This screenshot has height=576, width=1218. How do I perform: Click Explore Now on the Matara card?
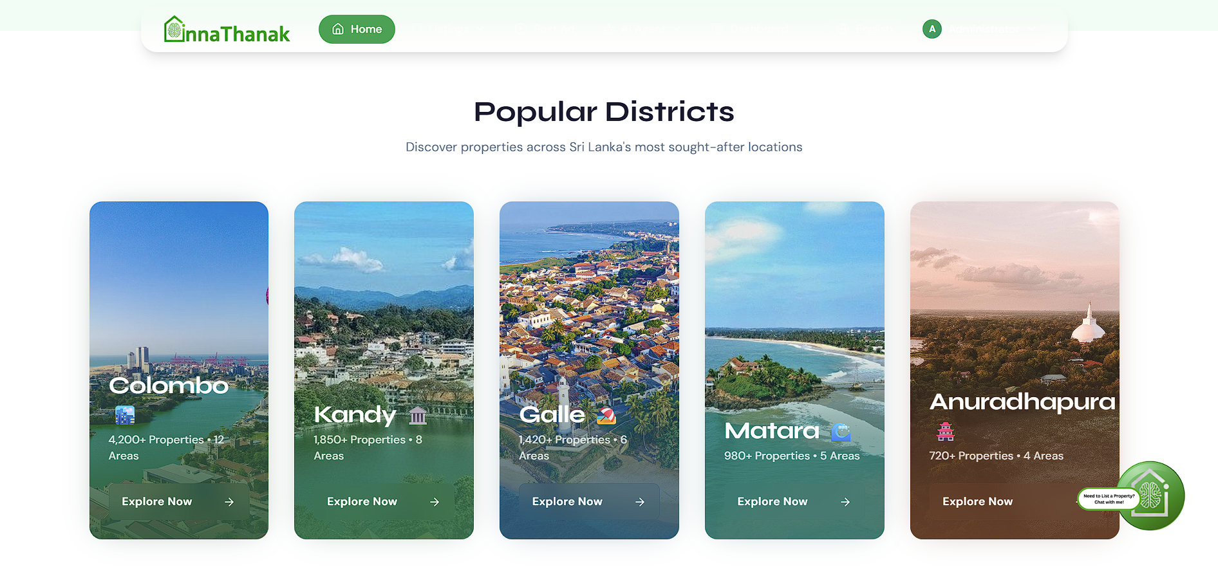[794, 501]
